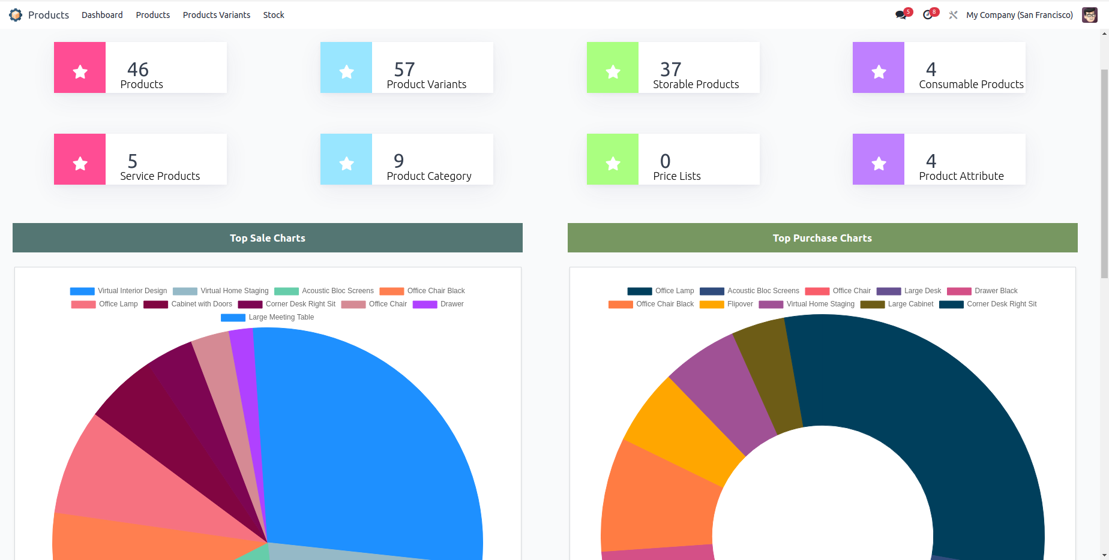Open the 9 Product Category card

point(407,159)
